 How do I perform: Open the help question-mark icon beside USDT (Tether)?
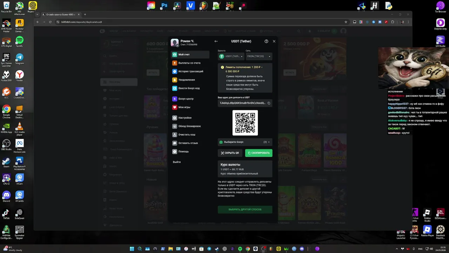[x=266, y=41]
